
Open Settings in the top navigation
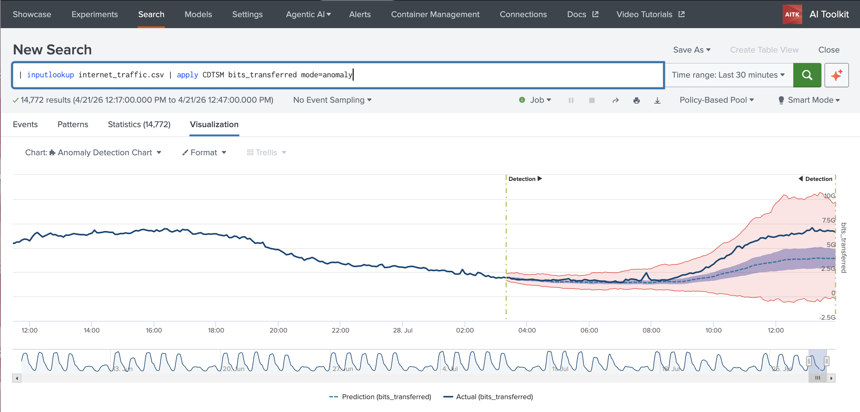pyautogui.click(x=247, y=14)
